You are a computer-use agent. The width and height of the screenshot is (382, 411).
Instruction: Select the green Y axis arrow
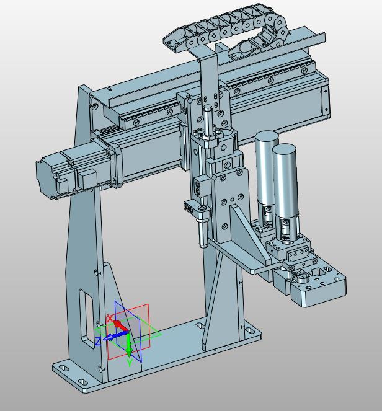pos(129,345)
